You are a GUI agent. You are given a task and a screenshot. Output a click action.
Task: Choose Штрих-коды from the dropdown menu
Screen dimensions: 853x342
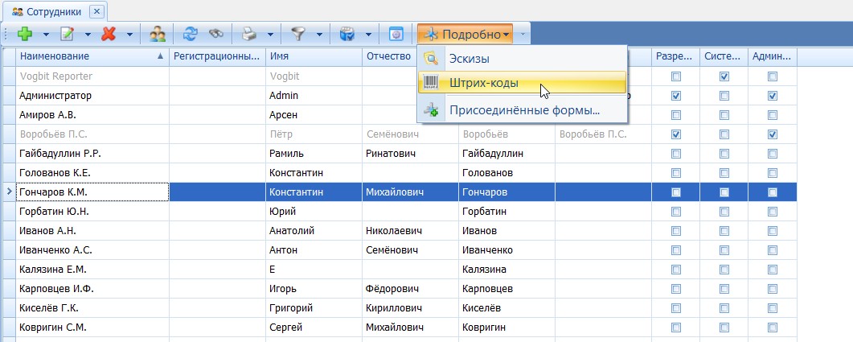[523, 83]
